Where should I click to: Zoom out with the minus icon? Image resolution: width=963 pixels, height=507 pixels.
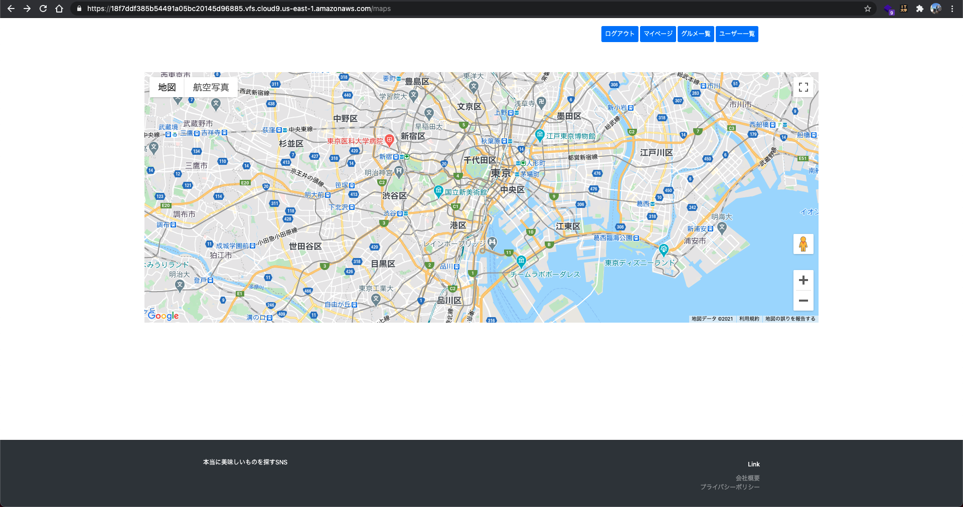803,301
